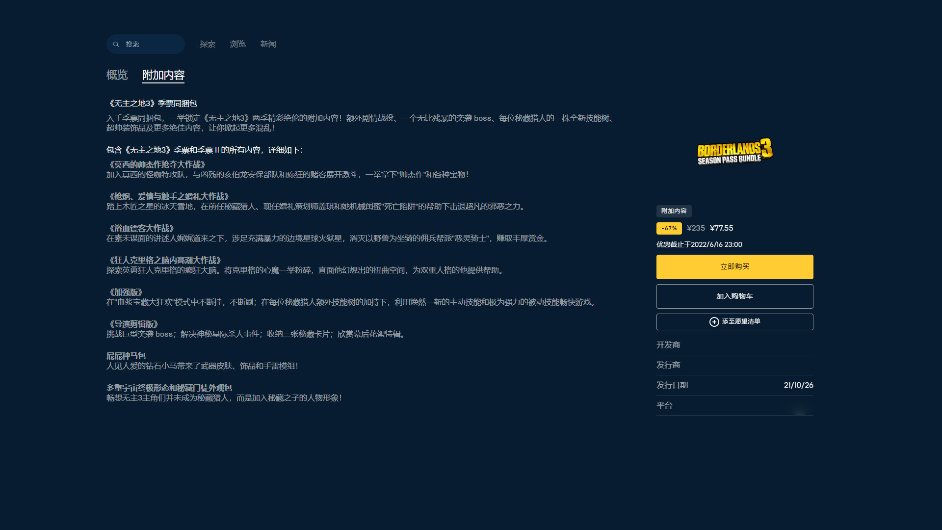Image resolution: width=942 pixels, height=530 pixels.
Task: Click the 《浴血镖客大作战》 heading
Action: tap(140, 229)
